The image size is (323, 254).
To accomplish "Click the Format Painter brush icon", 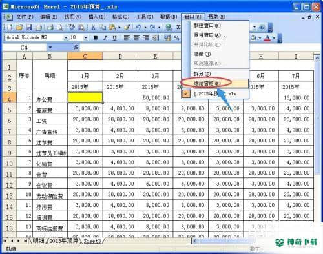I will point(127,27).
